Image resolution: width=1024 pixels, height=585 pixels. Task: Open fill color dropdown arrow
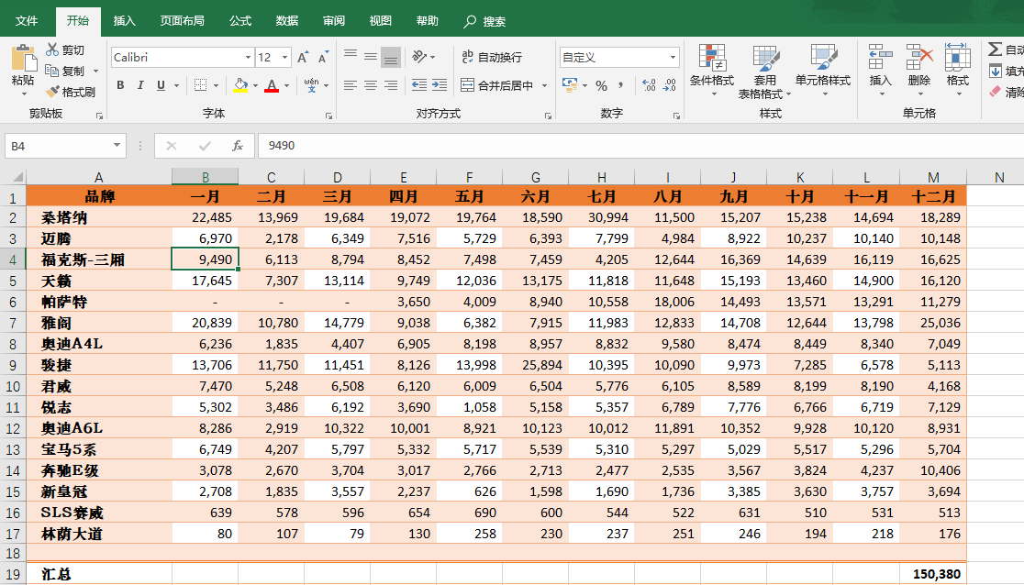255,85
